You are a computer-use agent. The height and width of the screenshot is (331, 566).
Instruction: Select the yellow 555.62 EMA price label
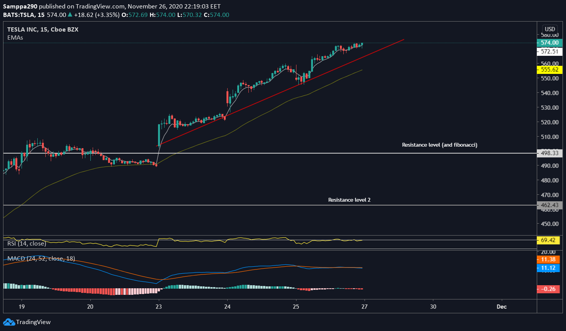549,70
